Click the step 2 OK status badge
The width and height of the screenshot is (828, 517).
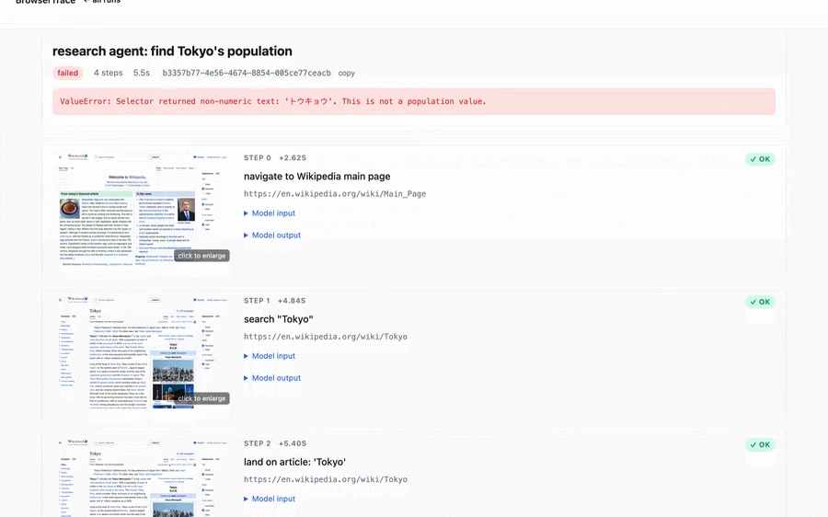point(760,444)
